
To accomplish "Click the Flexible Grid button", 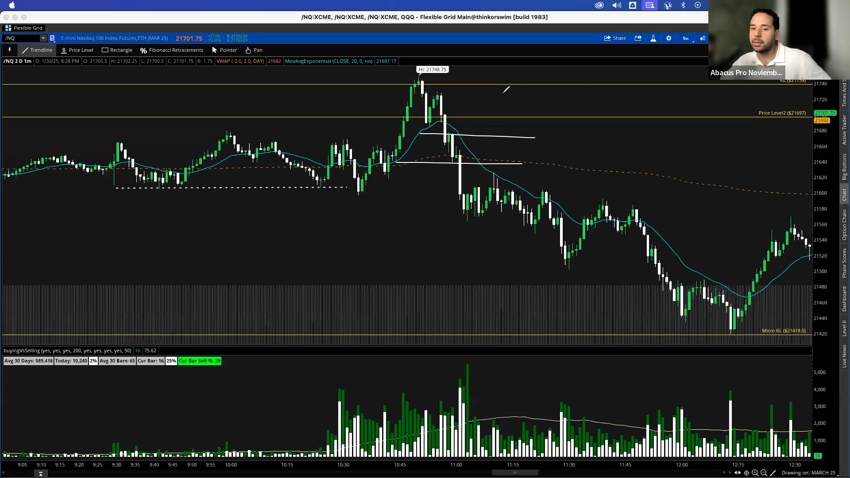I will 24,28.
